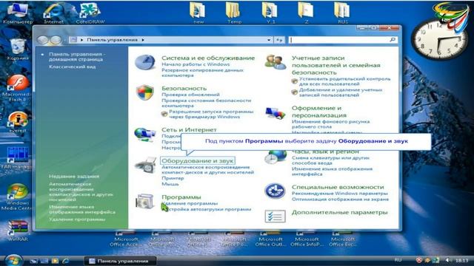Open Специальные возможности heading
The image size is (474, 266).
pyautogui.click(x=338, y=187)
